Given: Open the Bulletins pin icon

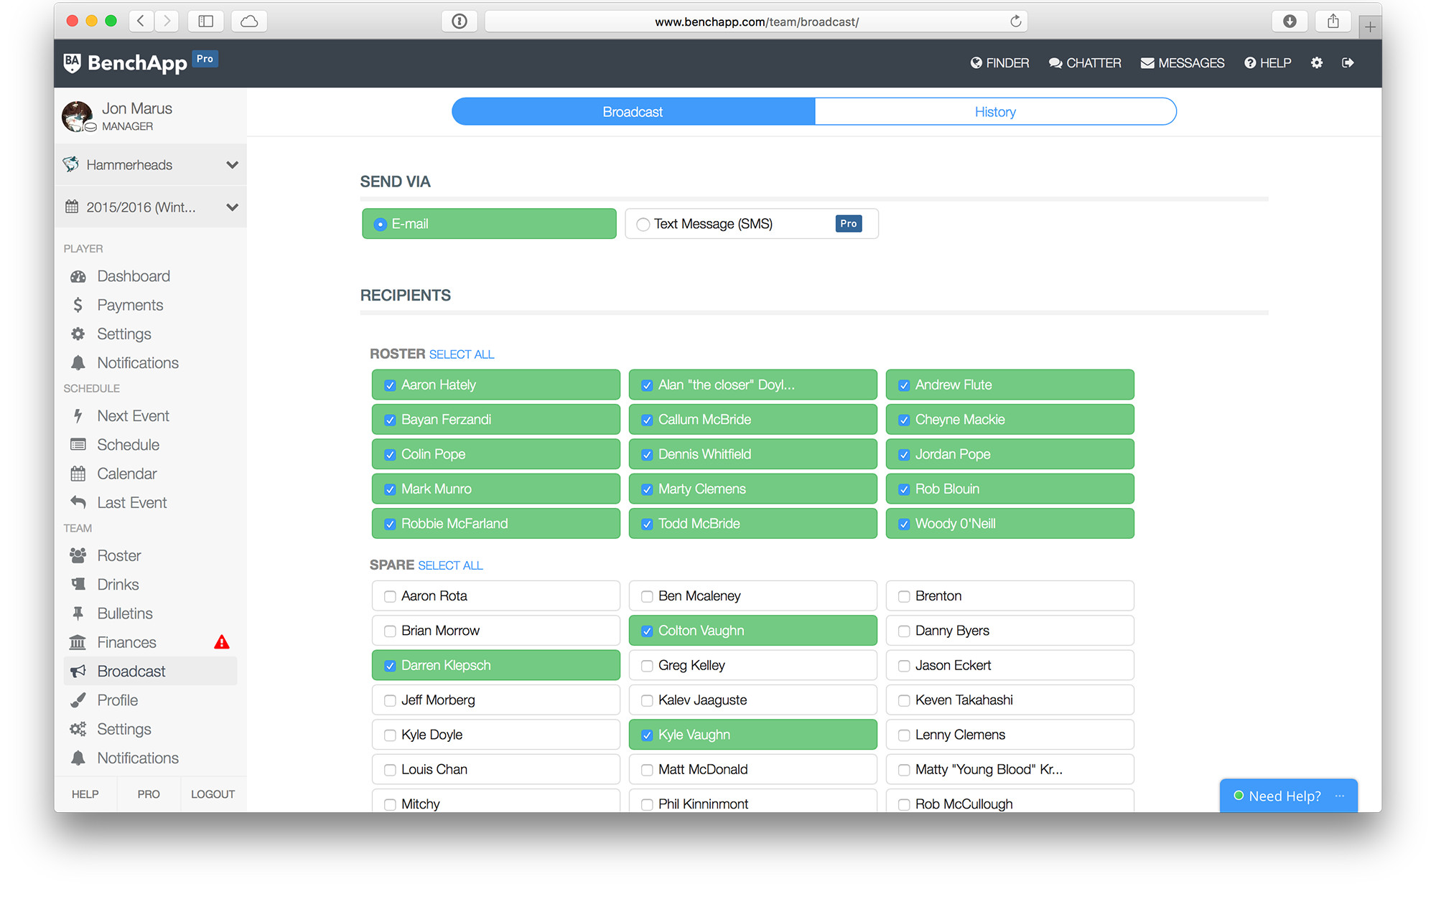Looking at the screenshot, I should pos(78,613).
